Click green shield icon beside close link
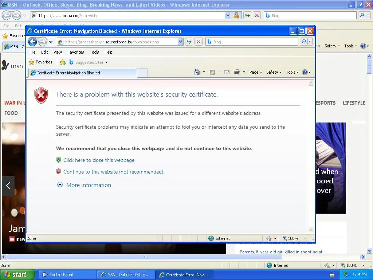This screenshot has height=280, width=373. [x=59, y=160]
